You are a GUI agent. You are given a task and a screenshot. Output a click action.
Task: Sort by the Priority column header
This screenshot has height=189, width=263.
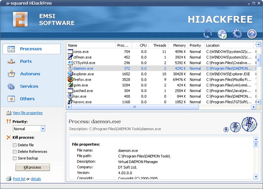pos(196,45)
